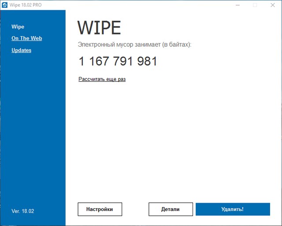The width and height of the screenshot is (282, 226).
Task: Minimize the Wipe window
Action: tap(235, 5)
